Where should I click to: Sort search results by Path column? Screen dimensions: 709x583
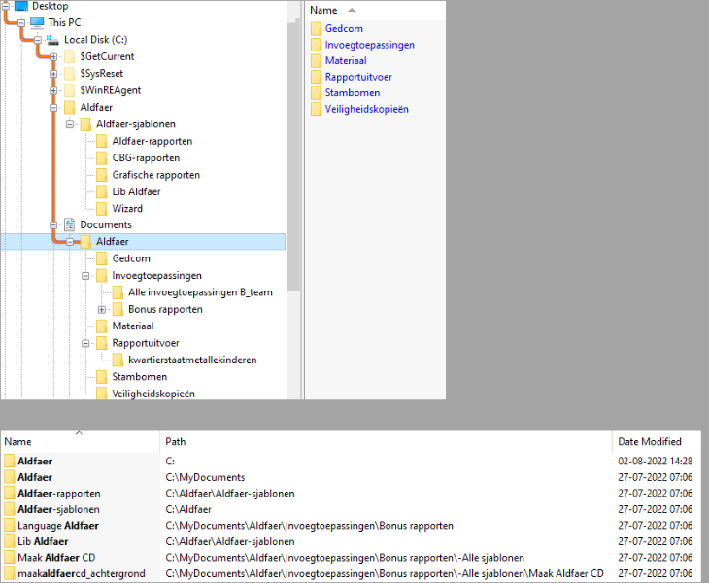tap(176, 442)
